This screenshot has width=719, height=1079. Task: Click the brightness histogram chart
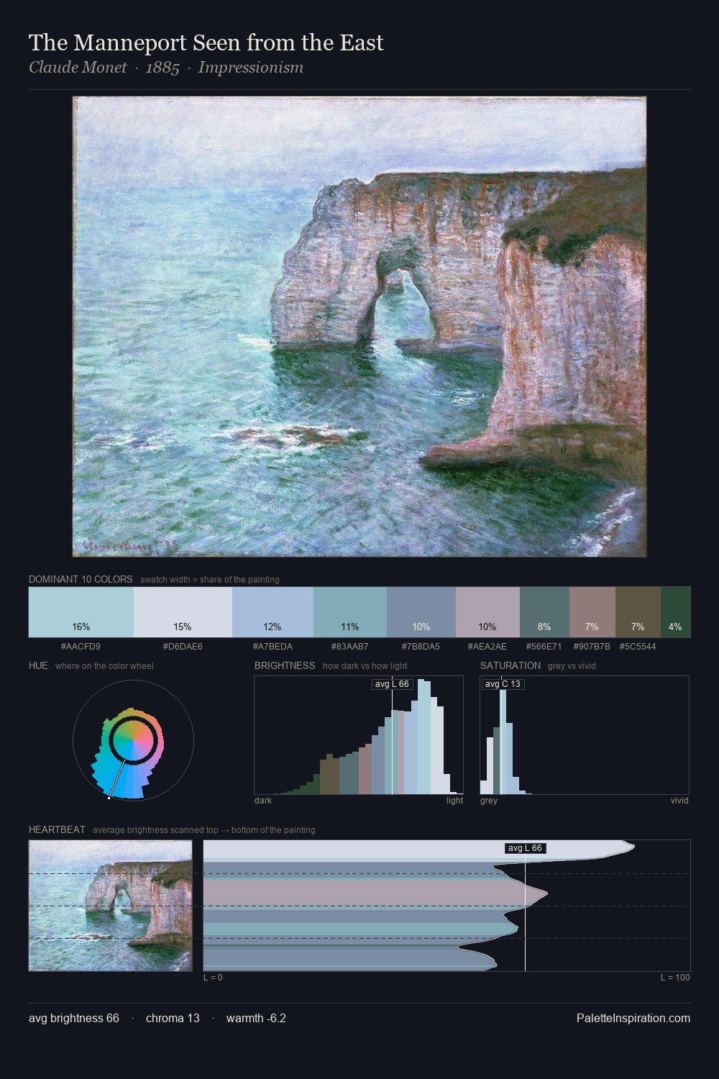point(359,735)
